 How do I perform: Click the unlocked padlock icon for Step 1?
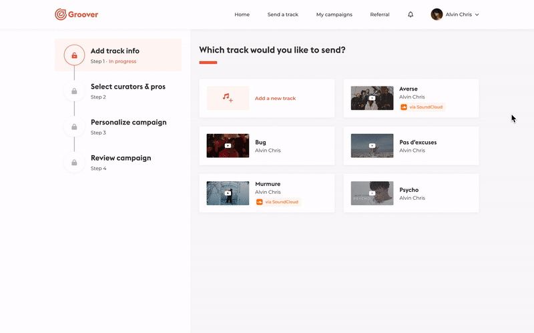tap(74, 55)
